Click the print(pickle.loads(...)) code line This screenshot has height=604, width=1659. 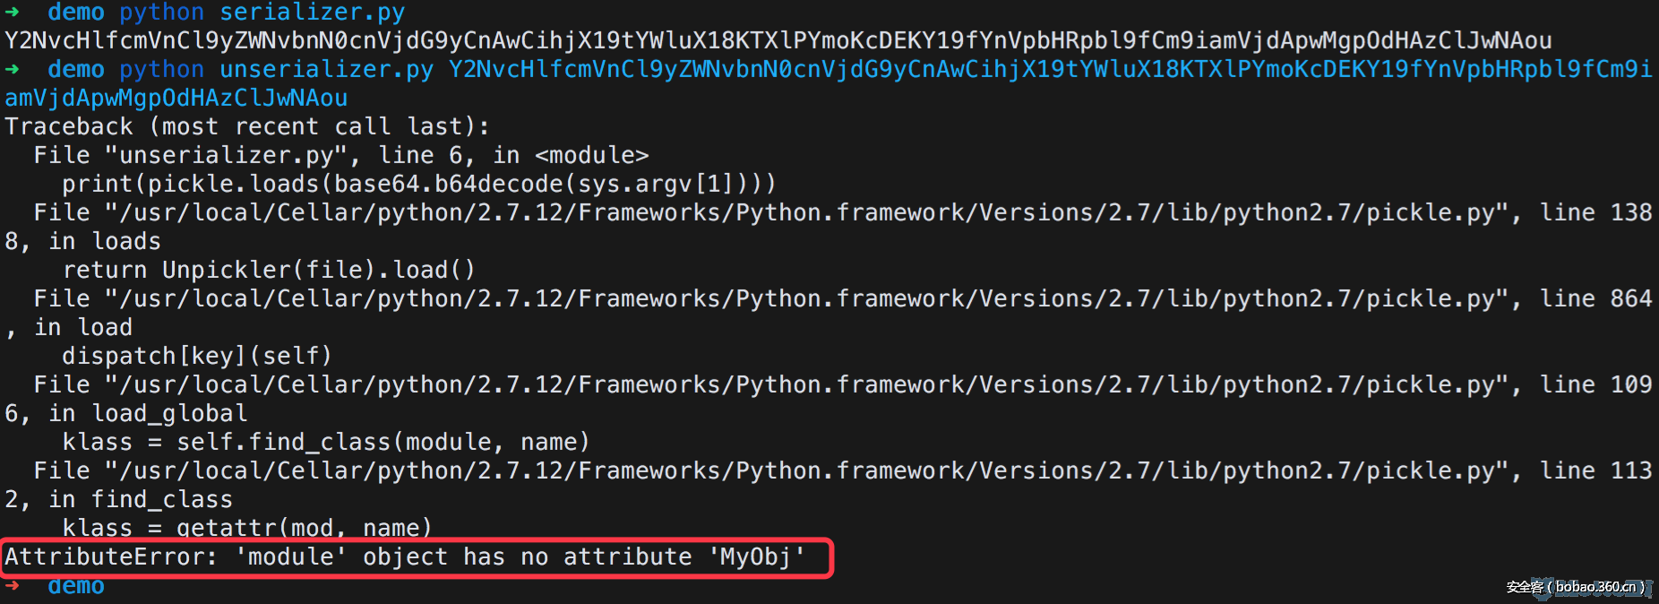coord(418,184)
